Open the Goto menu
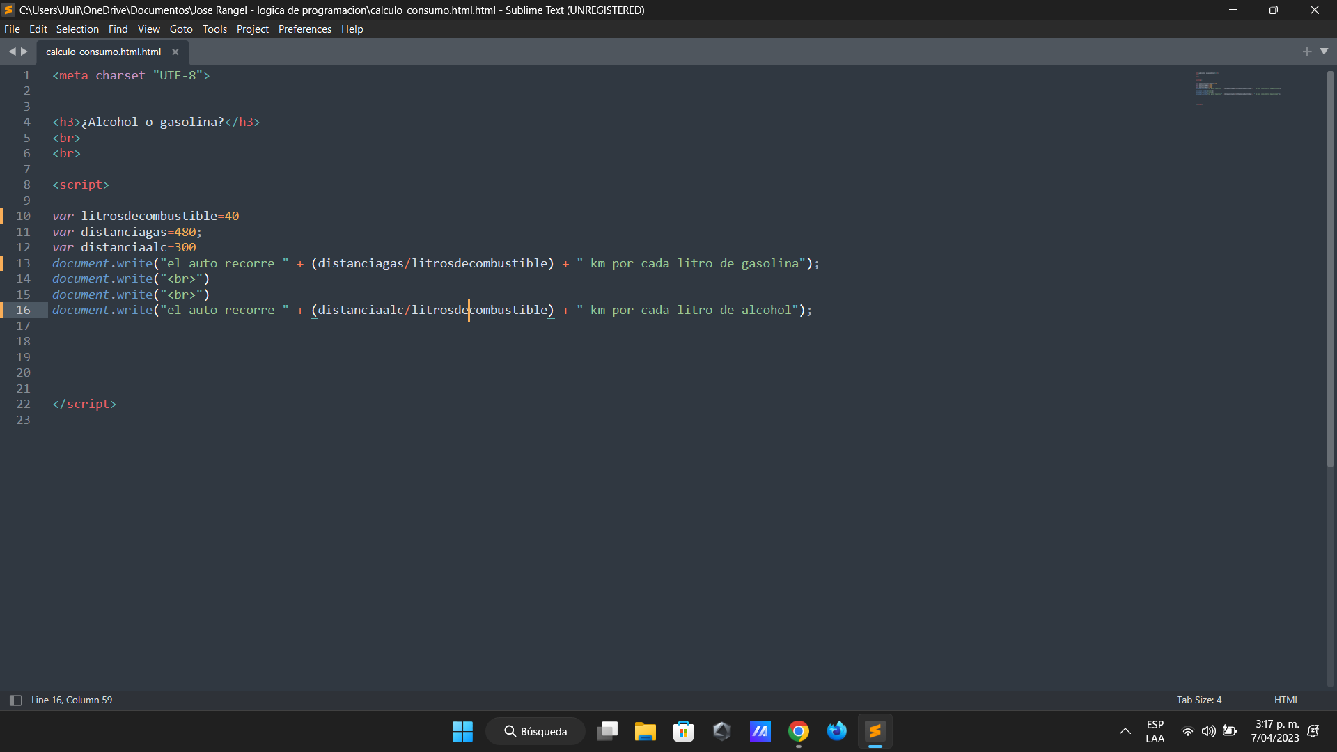This screenshot has width=1337, height=752. click(x=181, y=29)
